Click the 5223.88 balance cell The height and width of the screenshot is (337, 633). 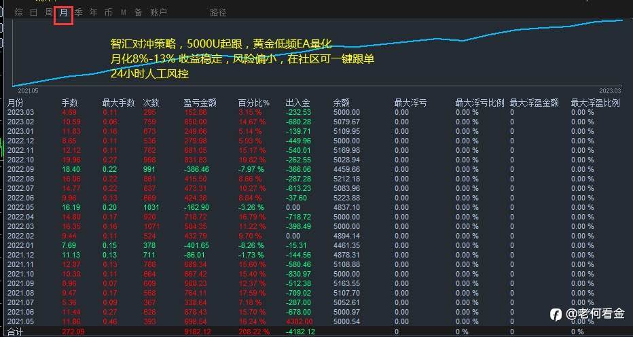click(x=347, y=198)
